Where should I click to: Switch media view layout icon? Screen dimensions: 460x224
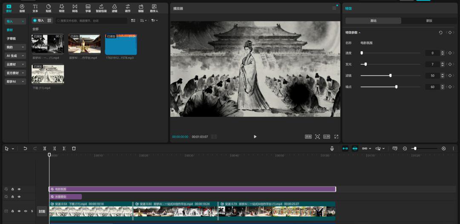133,20
